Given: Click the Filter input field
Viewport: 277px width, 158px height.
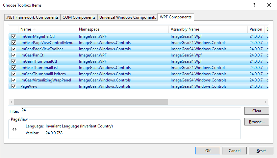Looking at the screenshot, I should 131,111.
